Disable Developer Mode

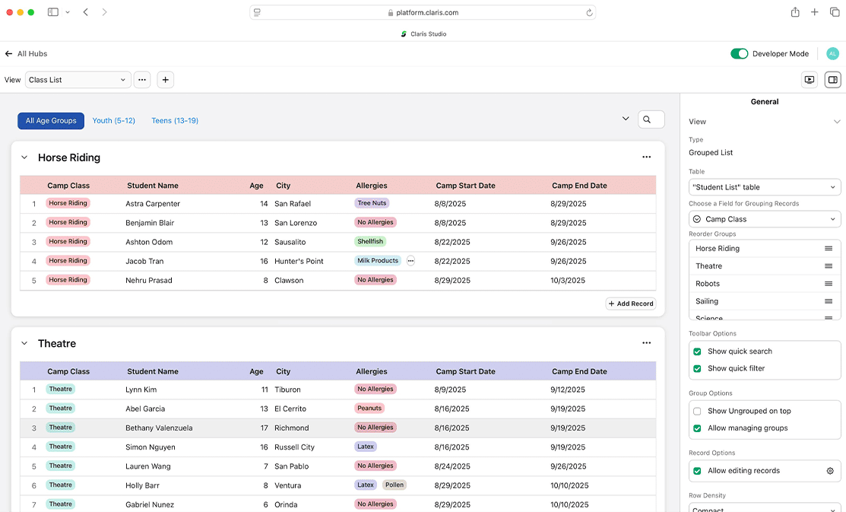740,53
